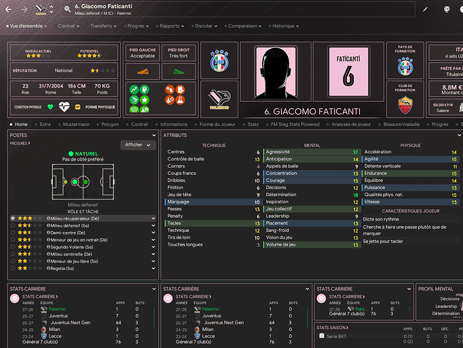463x348 pixels.
Task: Click the orange document note icon
Action: (x=180, y=90)
